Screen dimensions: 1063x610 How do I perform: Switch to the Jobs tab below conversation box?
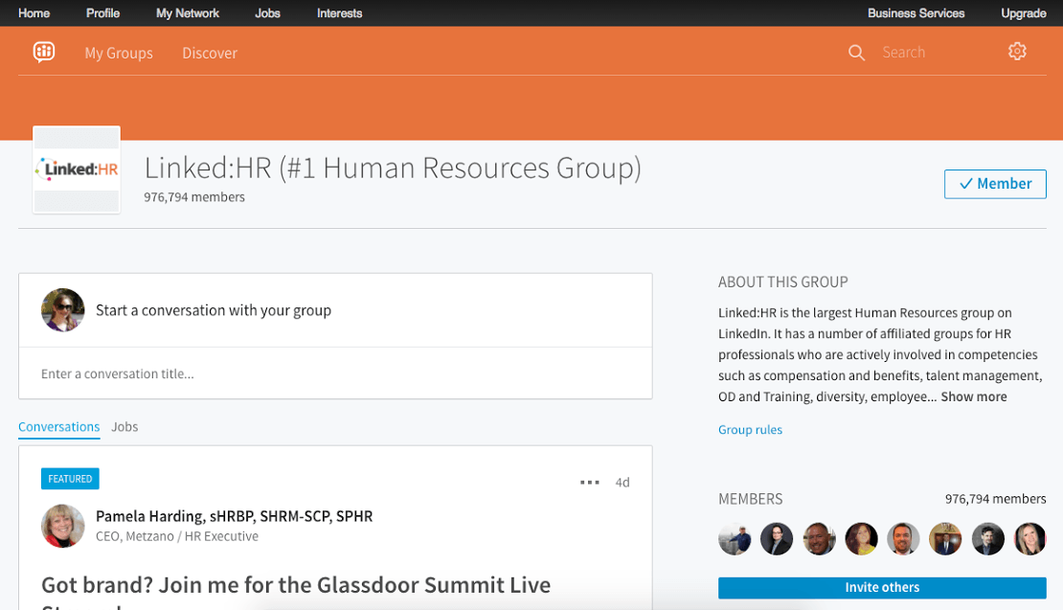[124, 427]
